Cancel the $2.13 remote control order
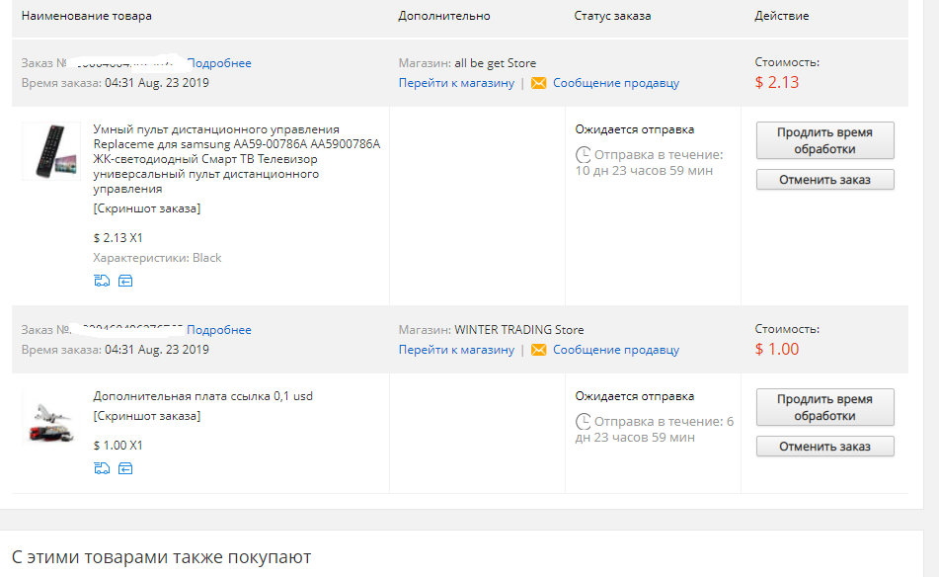The height and width of the screenshot is (577, 939). pos(824,179)
